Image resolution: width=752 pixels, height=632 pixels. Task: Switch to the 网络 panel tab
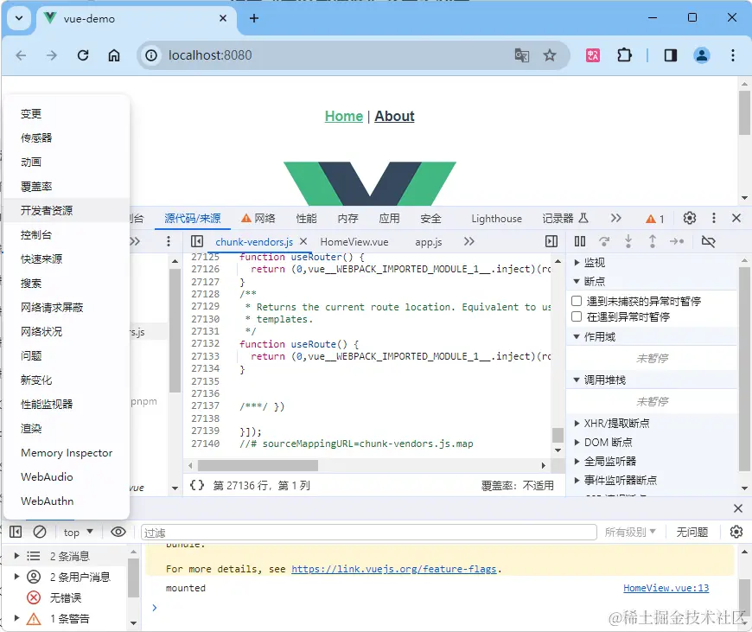[x=258, y=219]
